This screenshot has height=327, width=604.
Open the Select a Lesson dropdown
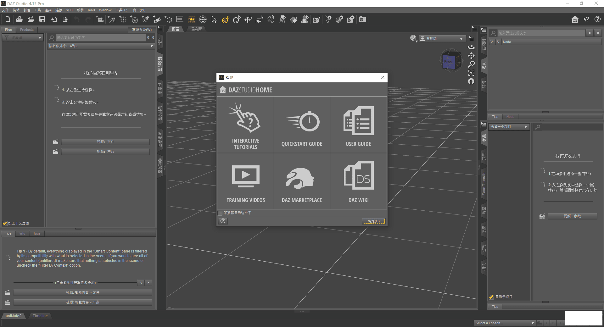(505, 323)
